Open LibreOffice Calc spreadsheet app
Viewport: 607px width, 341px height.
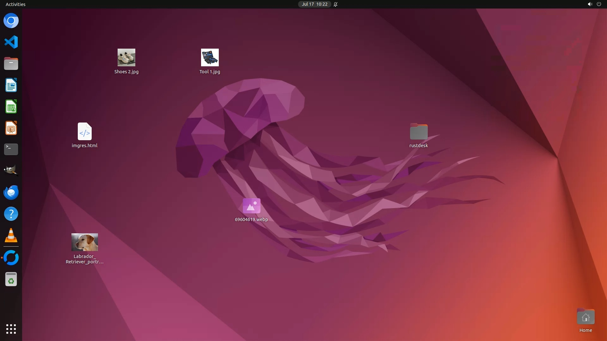pos(11,107)
